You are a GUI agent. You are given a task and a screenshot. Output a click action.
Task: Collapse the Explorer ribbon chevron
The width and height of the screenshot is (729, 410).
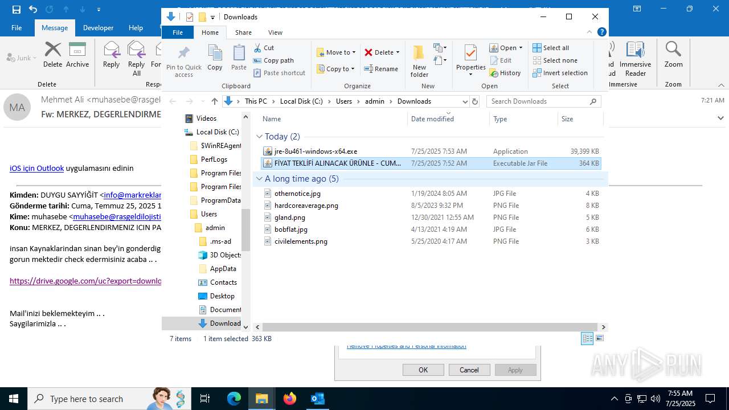pyautogui.click(x=589, y=32)
